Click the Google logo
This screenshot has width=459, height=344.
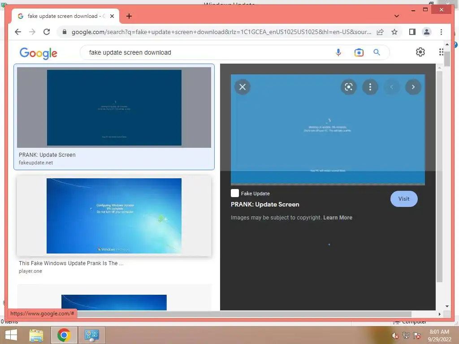click(x=39, y=53)
